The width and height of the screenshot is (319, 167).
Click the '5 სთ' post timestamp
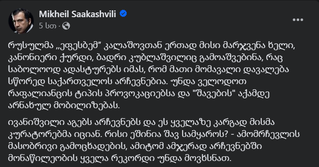[x=48, y=26]
